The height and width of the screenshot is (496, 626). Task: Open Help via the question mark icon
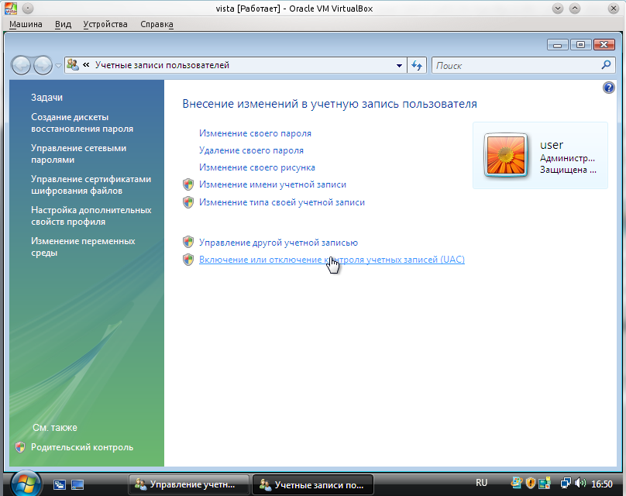(x=609, y=88)
